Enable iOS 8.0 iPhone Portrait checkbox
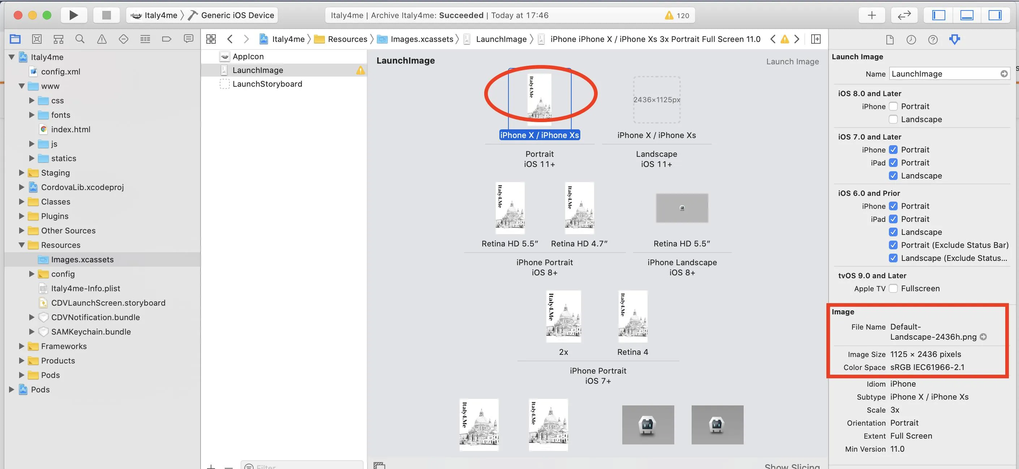 point(893,106)
